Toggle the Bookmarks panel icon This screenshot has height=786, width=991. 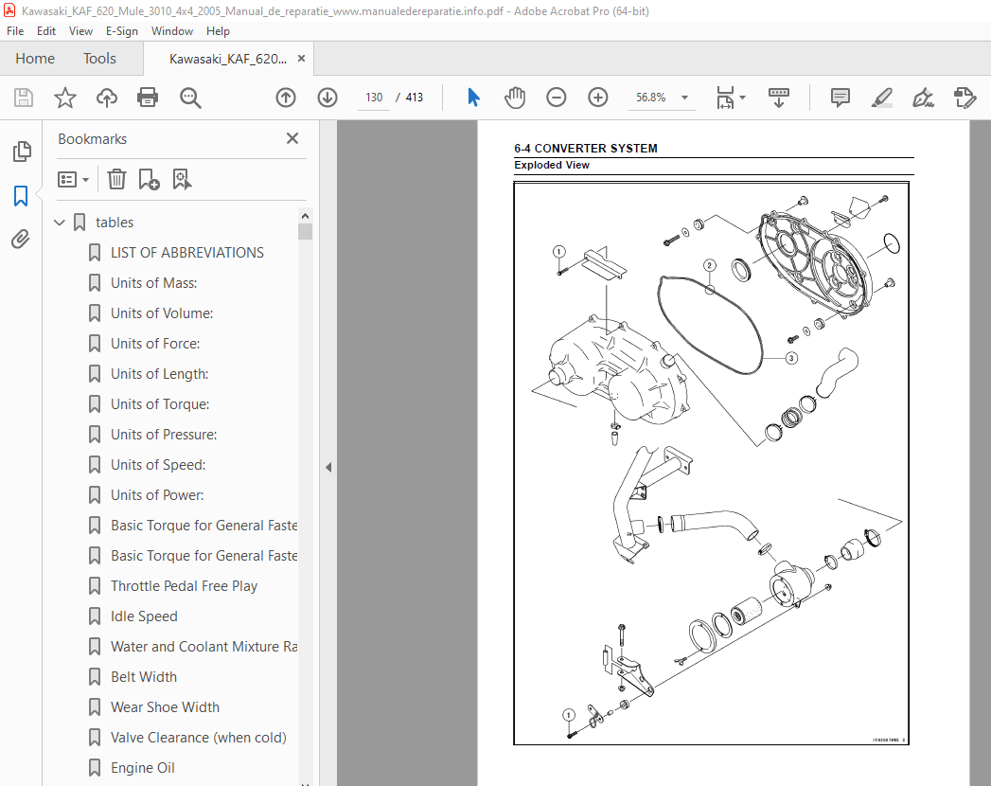(x=21, y=196)
